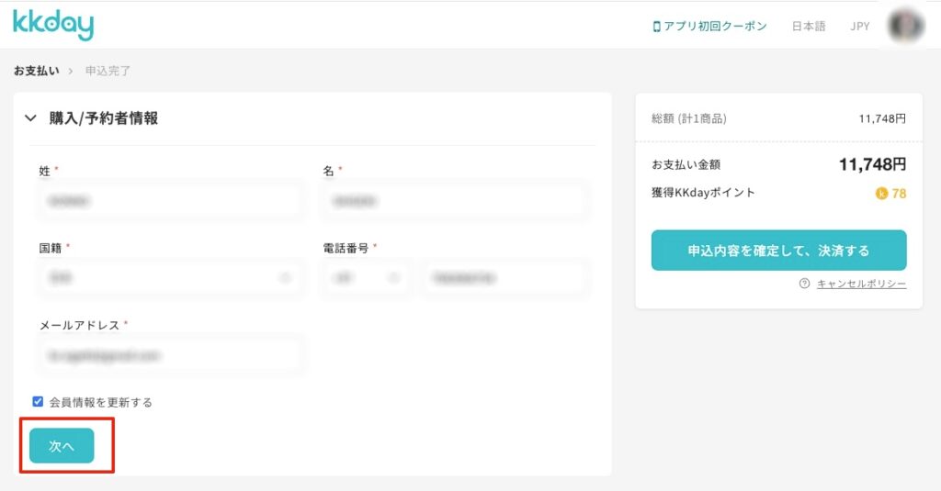Open the phone country code dropdown
Screen dimensions: 941x491
tap(366, 278)
